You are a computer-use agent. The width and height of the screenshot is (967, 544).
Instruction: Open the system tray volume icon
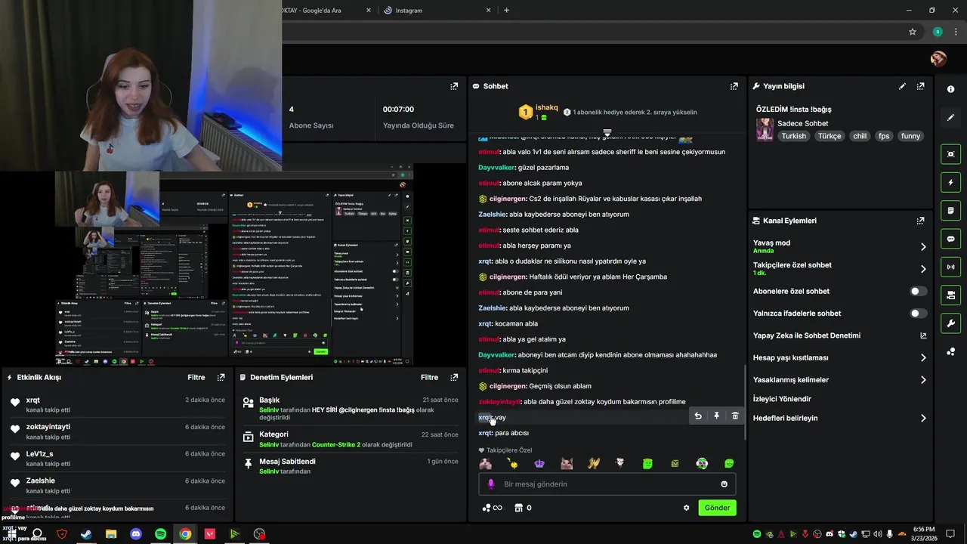coord(877,534)
